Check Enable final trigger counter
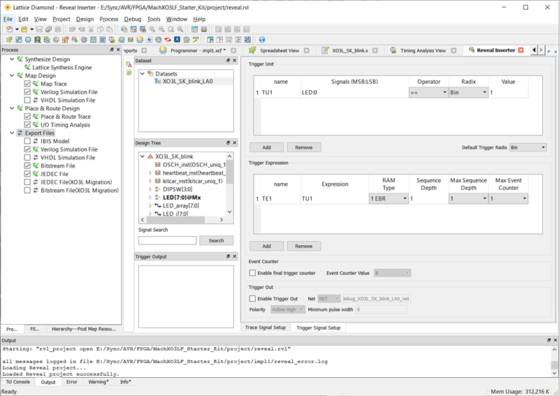The width and height of the screenshot is (559, 396). click(x=253, y=273)
